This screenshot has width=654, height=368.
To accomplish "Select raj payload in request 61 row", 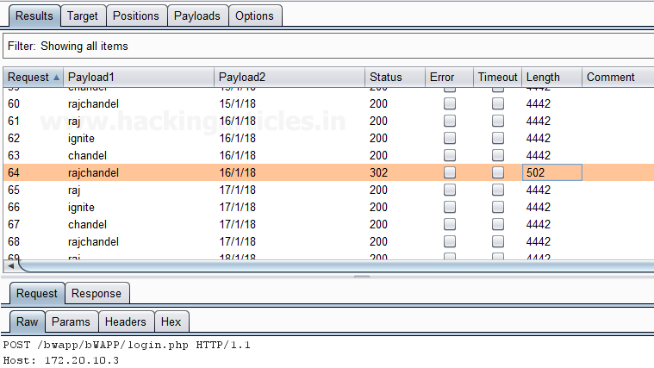I will tap(74, 122).
